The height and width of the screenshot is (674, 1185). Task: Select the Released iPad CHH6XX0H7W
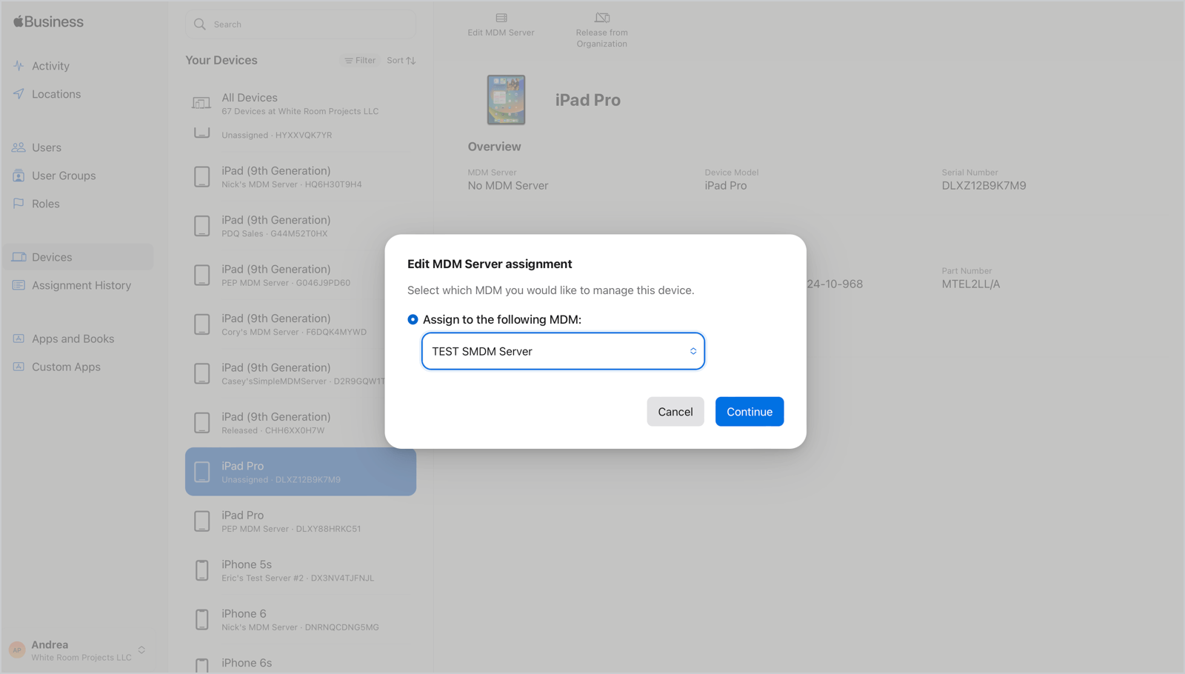pos(301,423)
